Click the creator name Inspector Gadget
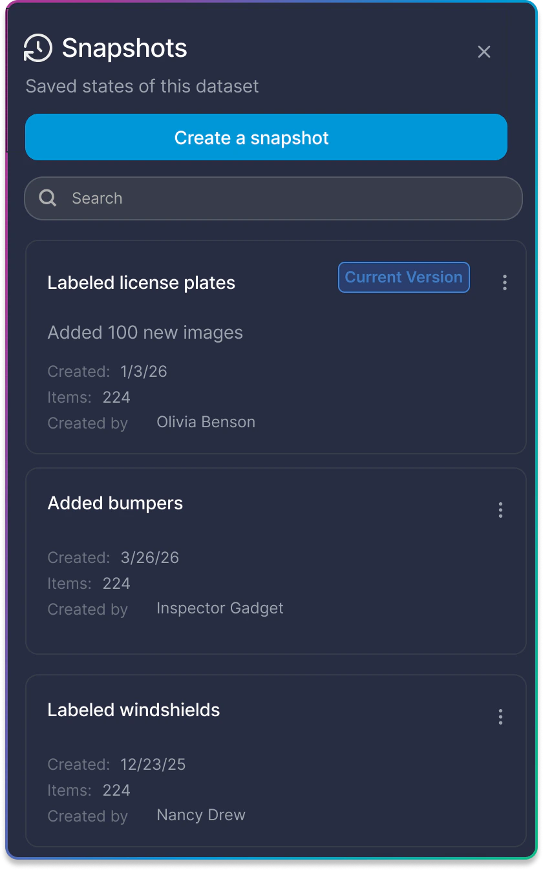 [220, 608]
